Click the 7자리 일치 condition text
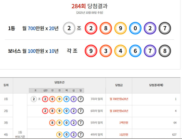Screen dimensions: 182x139 97,99
